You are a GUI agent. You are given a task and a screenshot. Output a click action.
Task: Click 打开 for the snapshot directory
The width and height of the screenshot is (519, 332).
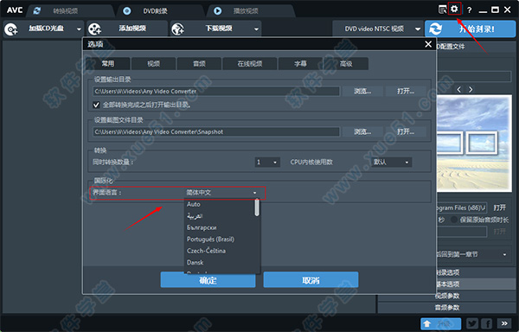(406, 131)
